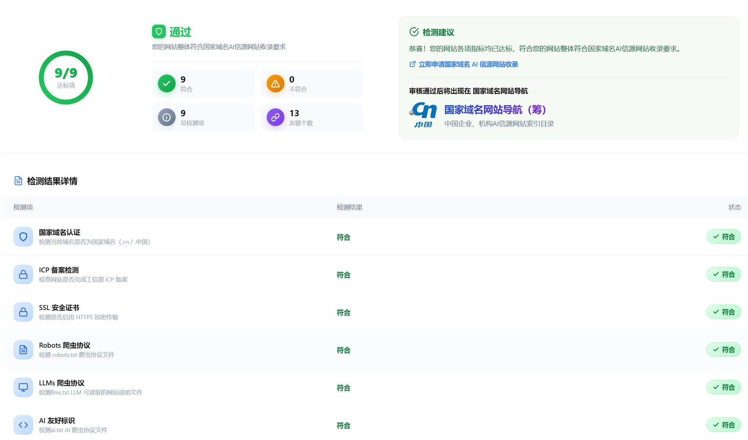
Task: Click the code icon in AI 友好标识 row
Action: [x=23, y=425]
